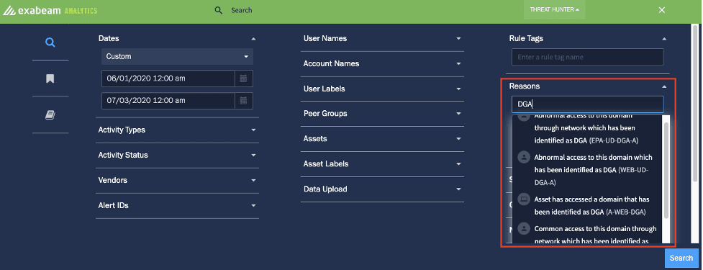Expand the User Names filter
Screen dimensions: 703x270
(x=382, y=39)
